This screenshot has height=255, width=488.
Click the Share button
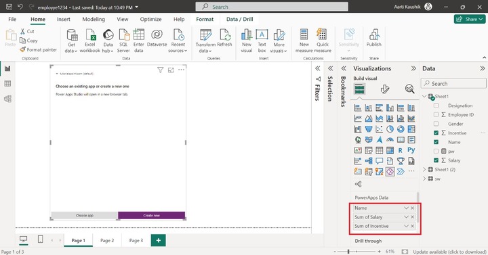[470, 19]
